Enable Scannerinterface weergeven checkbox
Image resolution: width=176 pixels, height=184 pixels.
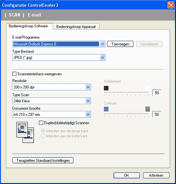coord(14,74)
